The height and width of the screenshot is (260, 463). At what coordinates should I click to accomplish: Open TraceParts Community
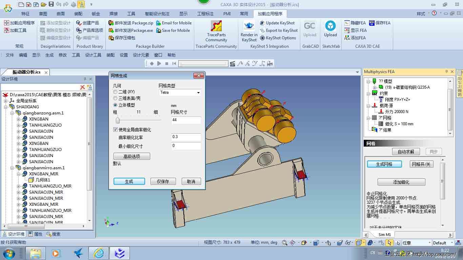click(x=216, y=31)
